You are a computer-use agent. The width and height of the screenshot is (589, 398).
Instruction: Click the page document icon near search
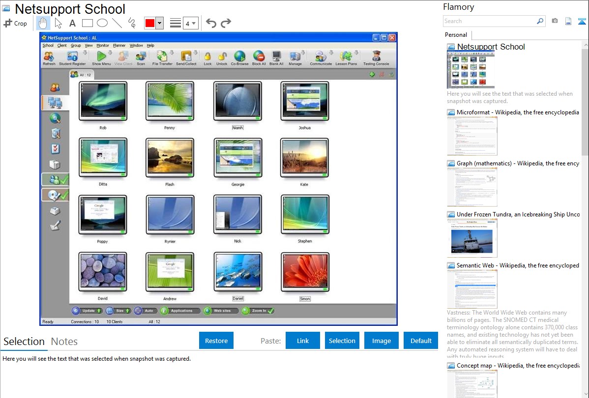click(x=568, y=21)
